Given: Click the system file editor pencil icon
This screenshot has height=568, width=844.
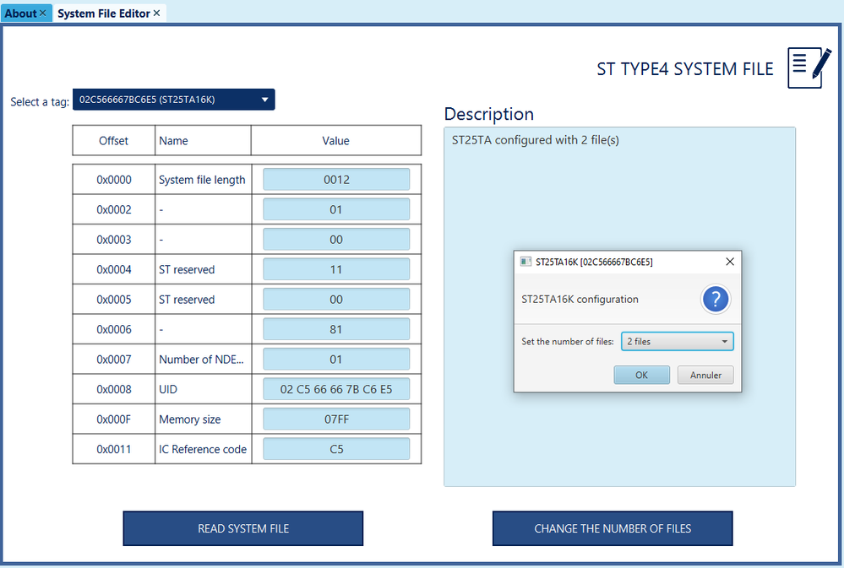Looking at the screenshot, I should click(809, 68).
